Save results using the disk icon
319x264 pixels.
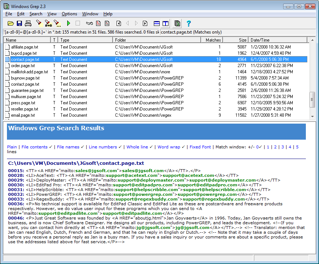(19, 23)
